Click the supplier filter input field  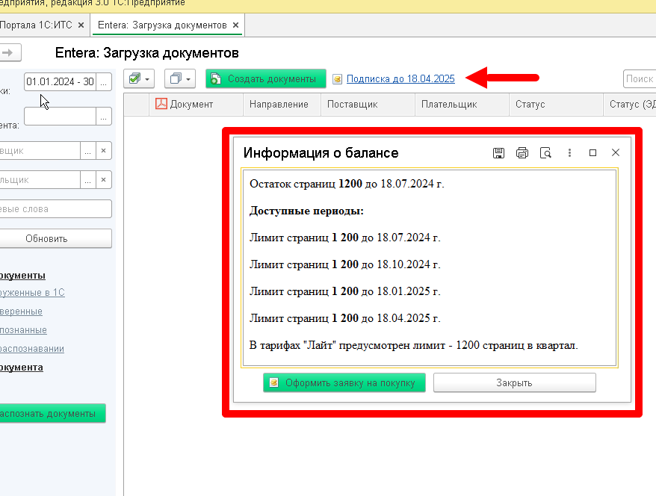click(x=40, y=151)
